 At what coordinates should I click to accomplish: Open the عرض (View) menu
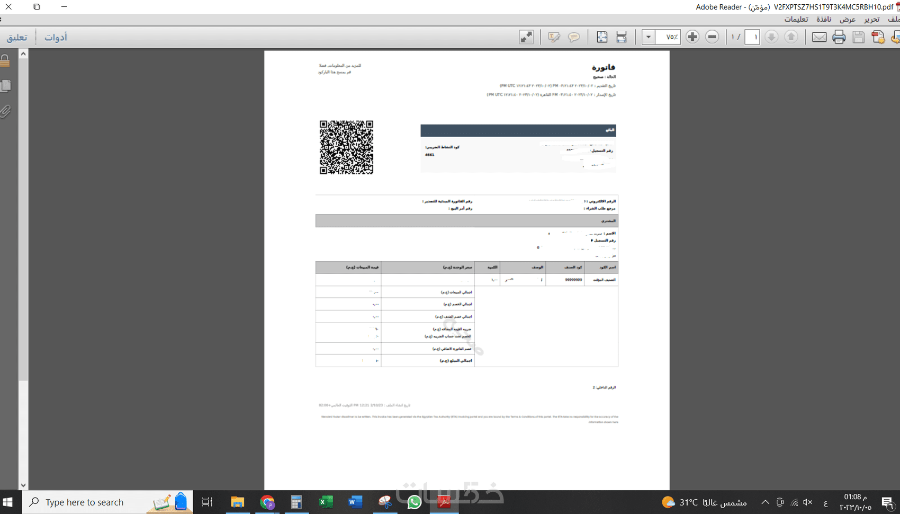click(x=848, y=20)
